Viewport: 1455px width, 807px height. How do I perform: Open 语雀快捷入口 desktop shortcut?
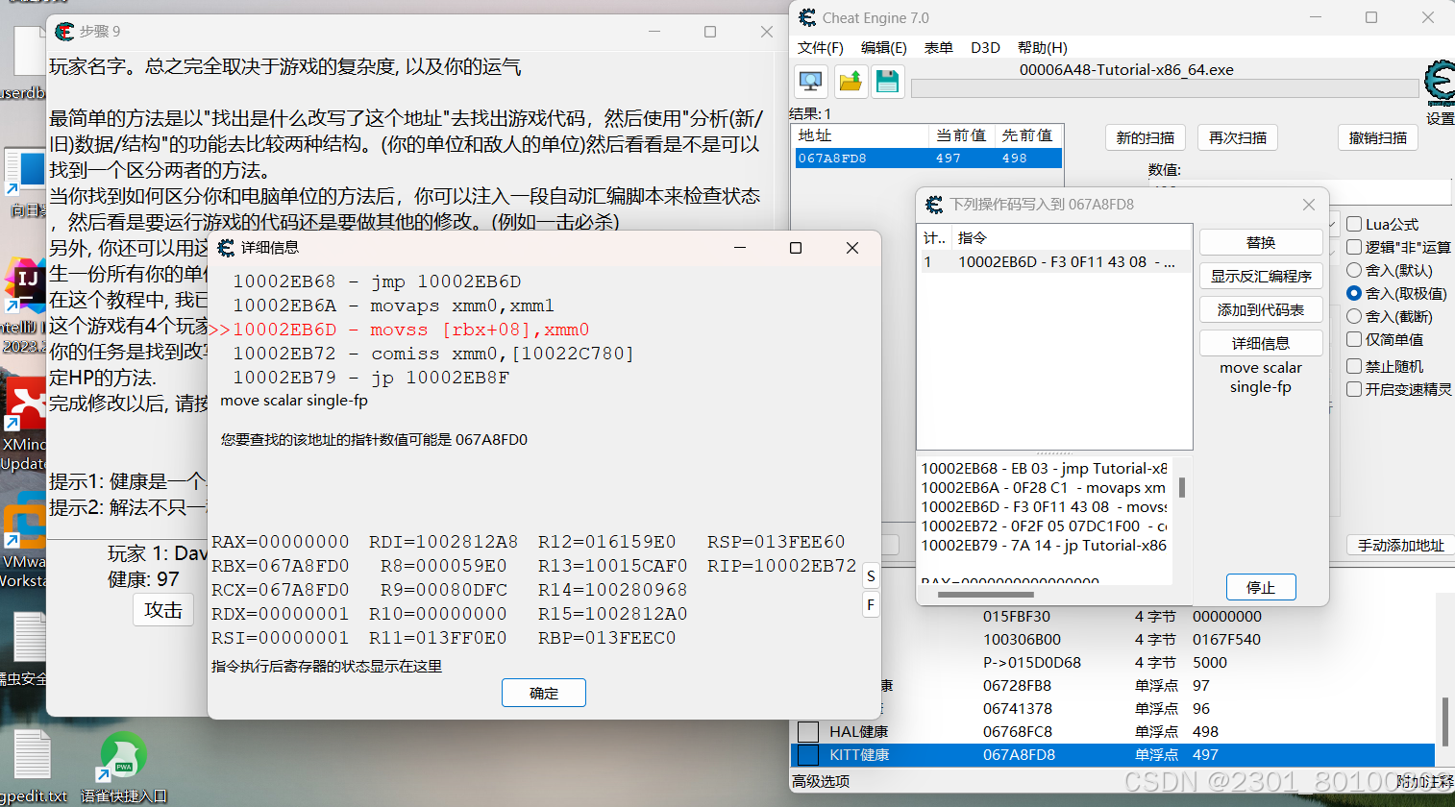124,767
